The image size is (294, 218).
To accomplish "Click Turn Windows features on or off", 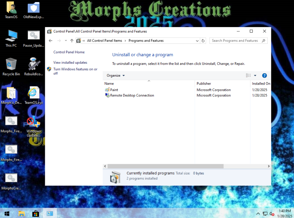I will [x=75, y=71].
